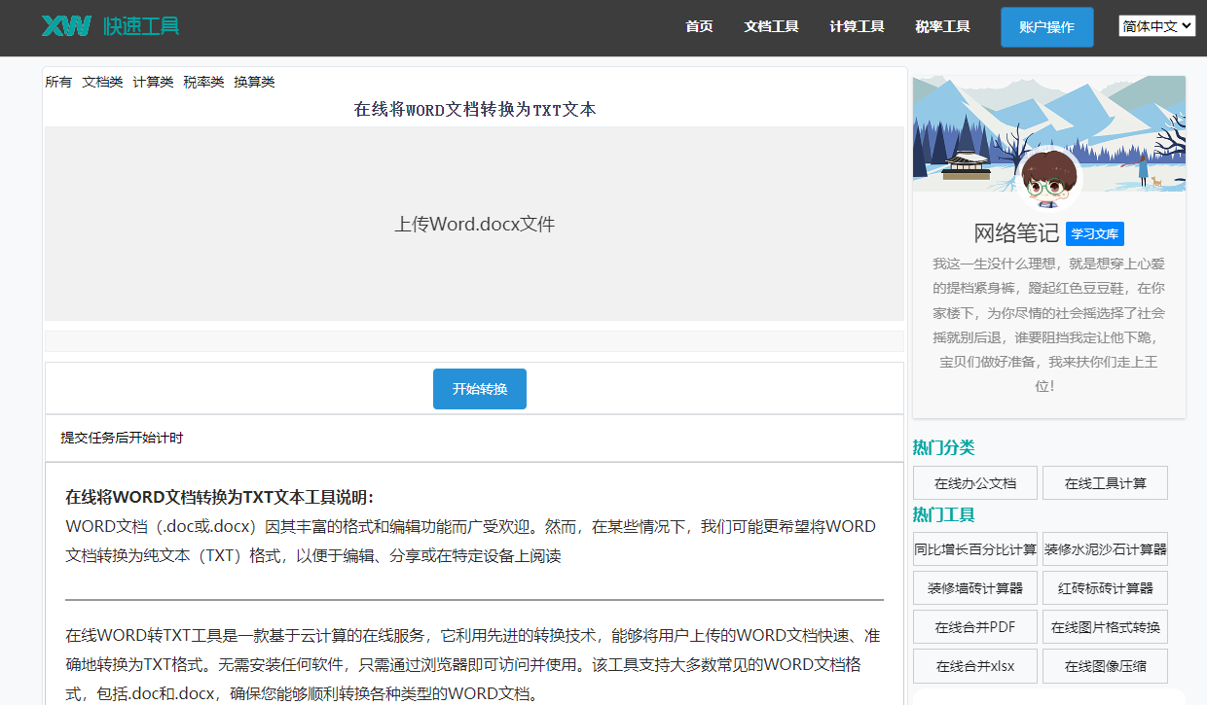1207x705 pixels.
Task: Click the cartoon avatar picture
Action: (1048, 180)
